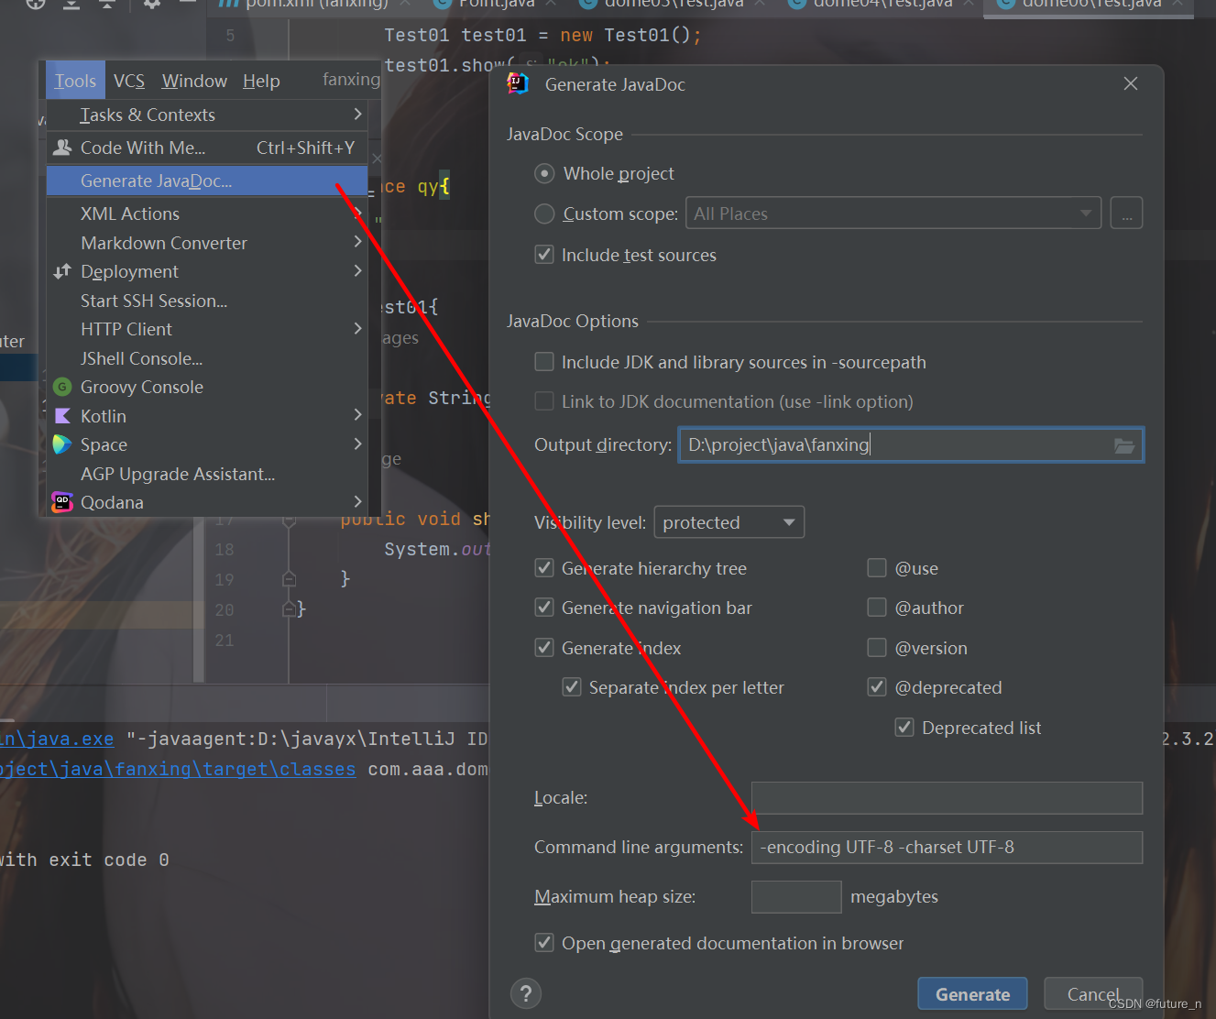Screen dimensions: 1216x1019
Task: Click the Generate button
Action: coord(972,994)
